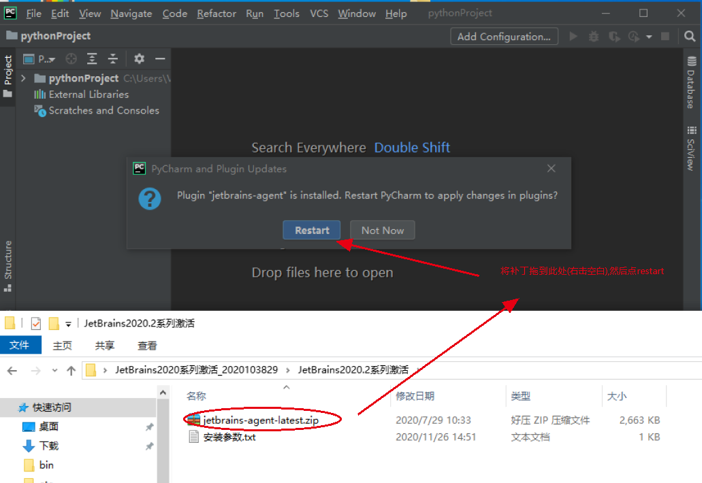
Task: Click the Restart button in the dialog
Action: [x=312, y=231]
